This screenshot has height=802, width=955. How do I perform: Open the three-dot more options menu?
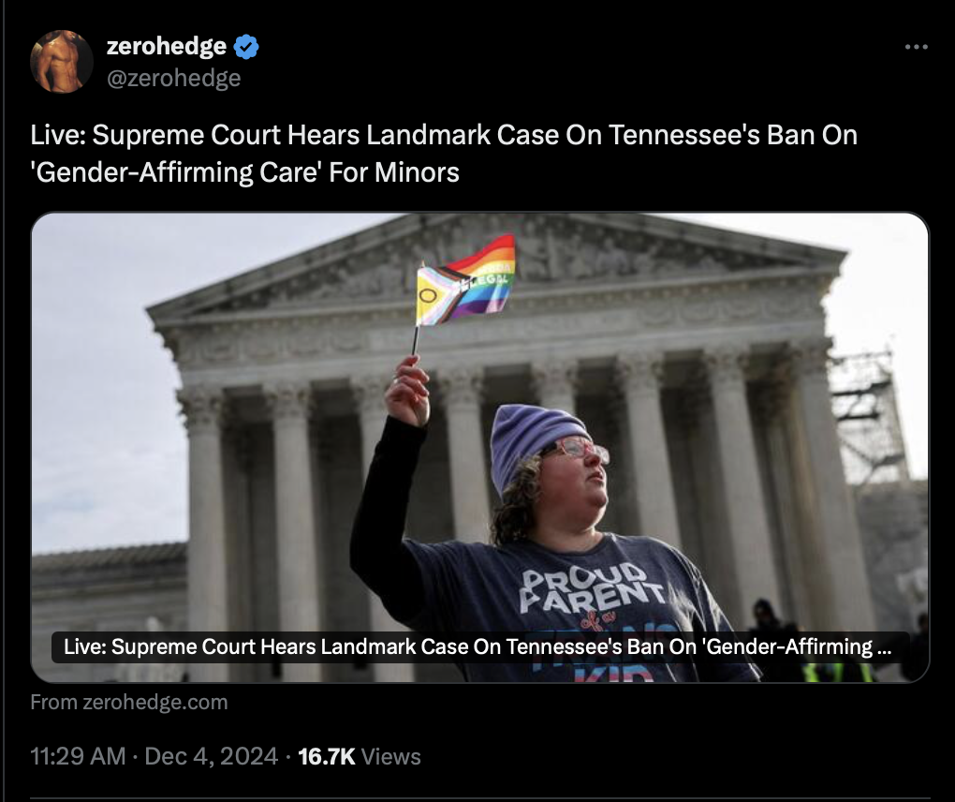click(916, 47)
